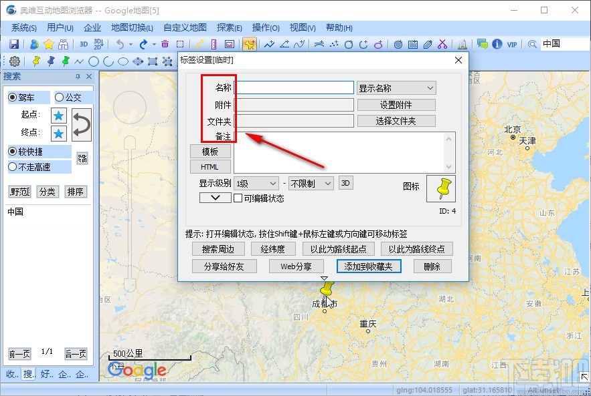Open the 帮助(H) menu

point(339,27)
